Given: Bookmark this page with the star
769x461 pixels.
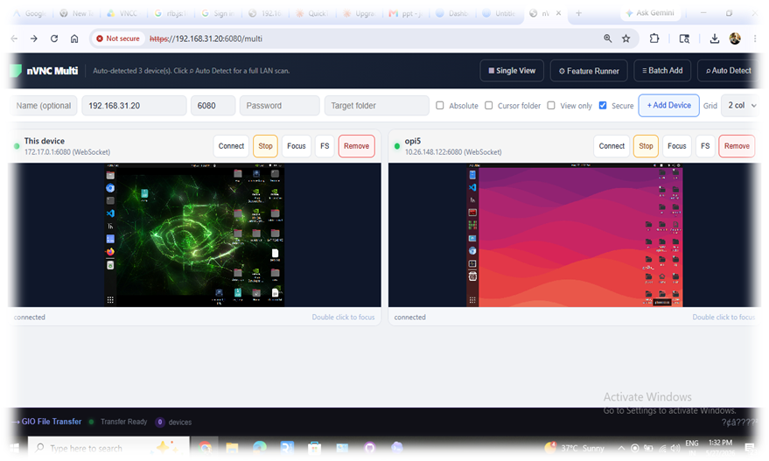Looking at the screenshot, I should click(x=626, y=38).
